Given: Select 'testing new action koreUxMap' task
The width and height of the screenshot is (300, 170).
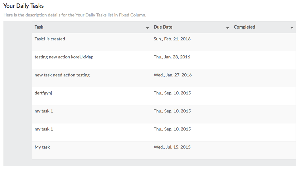Looking at the screenshot, I should click(64, 57).
